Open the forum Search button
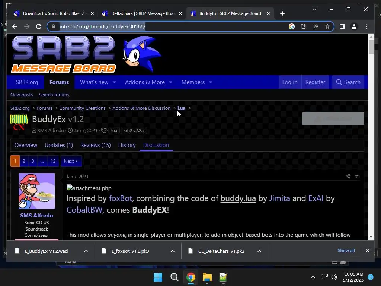This screenshot has width=381, height=286. [x=348, y=82]
